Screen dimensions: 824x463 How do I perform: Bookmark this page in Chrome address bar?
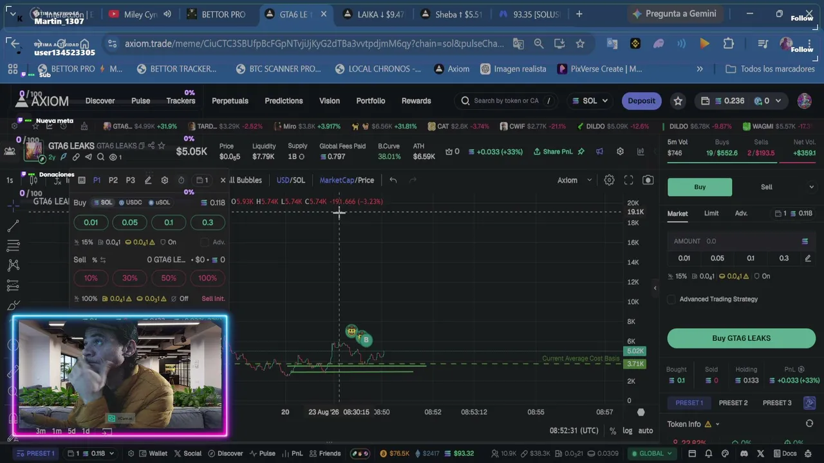580,44
